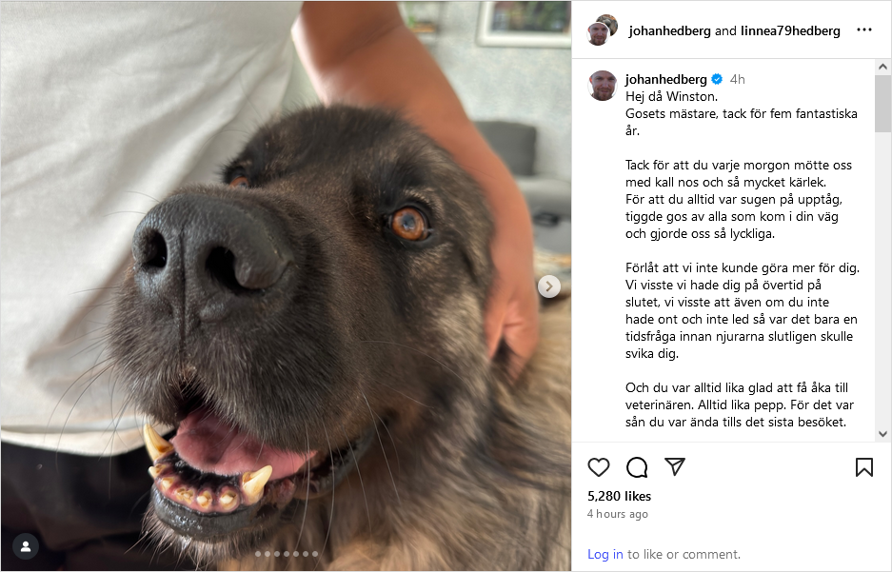Go to next photo in carousel

tap(549, 286)
